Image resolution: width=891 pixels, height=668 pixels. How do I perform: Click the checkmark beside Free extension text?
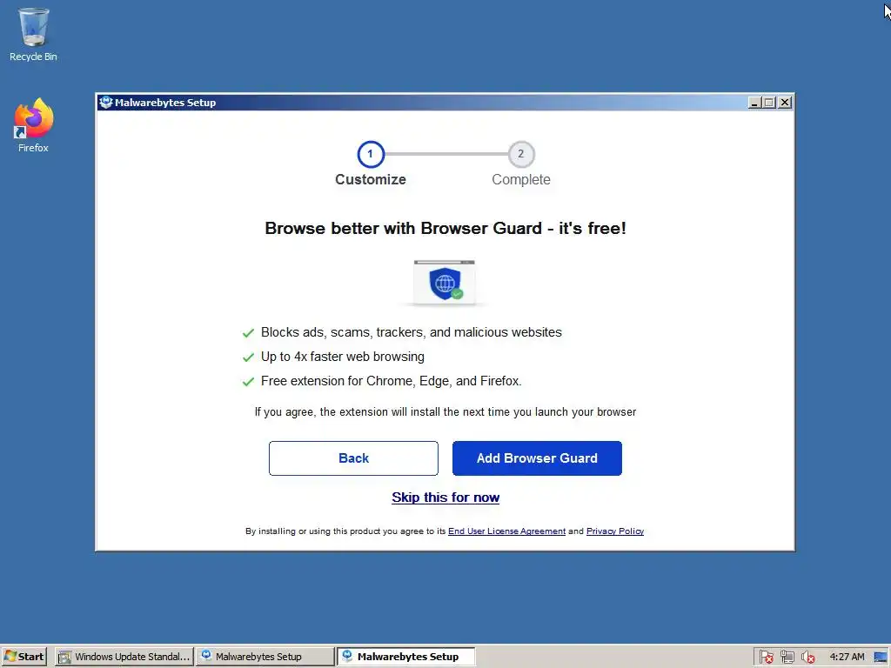click(x=248, y=382)
